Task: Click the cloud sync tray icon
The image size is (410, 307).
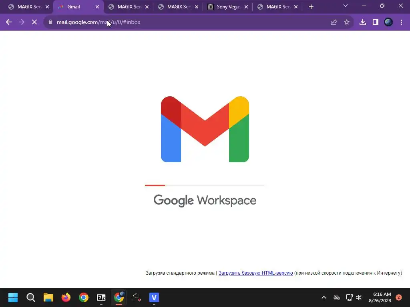Action: point(337,297)
